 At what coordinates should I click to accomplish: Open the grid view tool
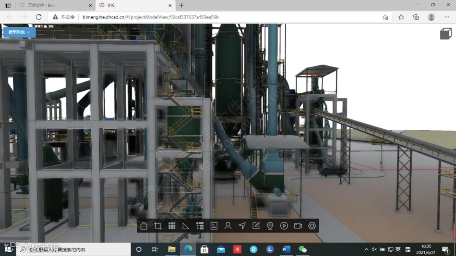pos(172,226)
